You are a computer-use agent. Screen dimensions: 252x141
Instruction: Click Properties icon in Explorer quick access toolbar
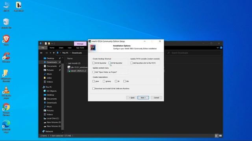(x=46, y=43)
